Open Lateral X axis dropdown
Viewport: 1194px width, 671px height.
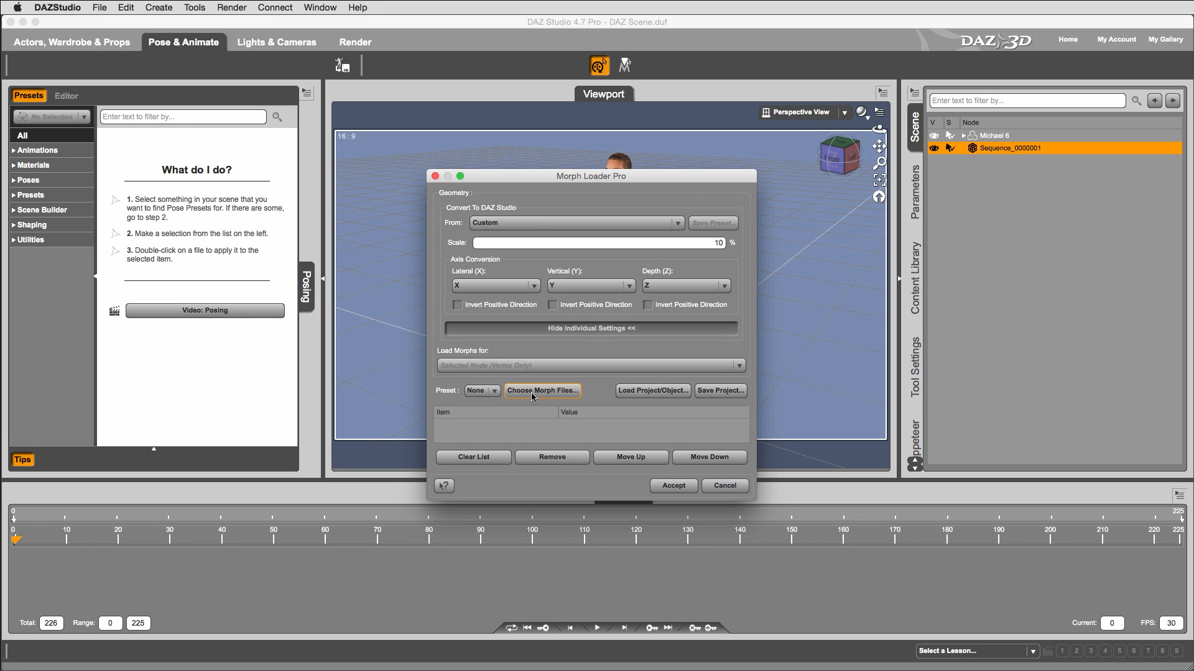pos(496,286)
